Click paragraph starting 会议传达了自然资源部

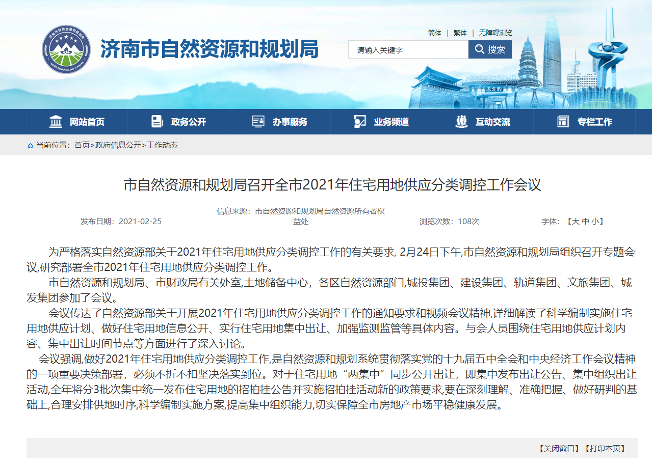click(329, 327)
